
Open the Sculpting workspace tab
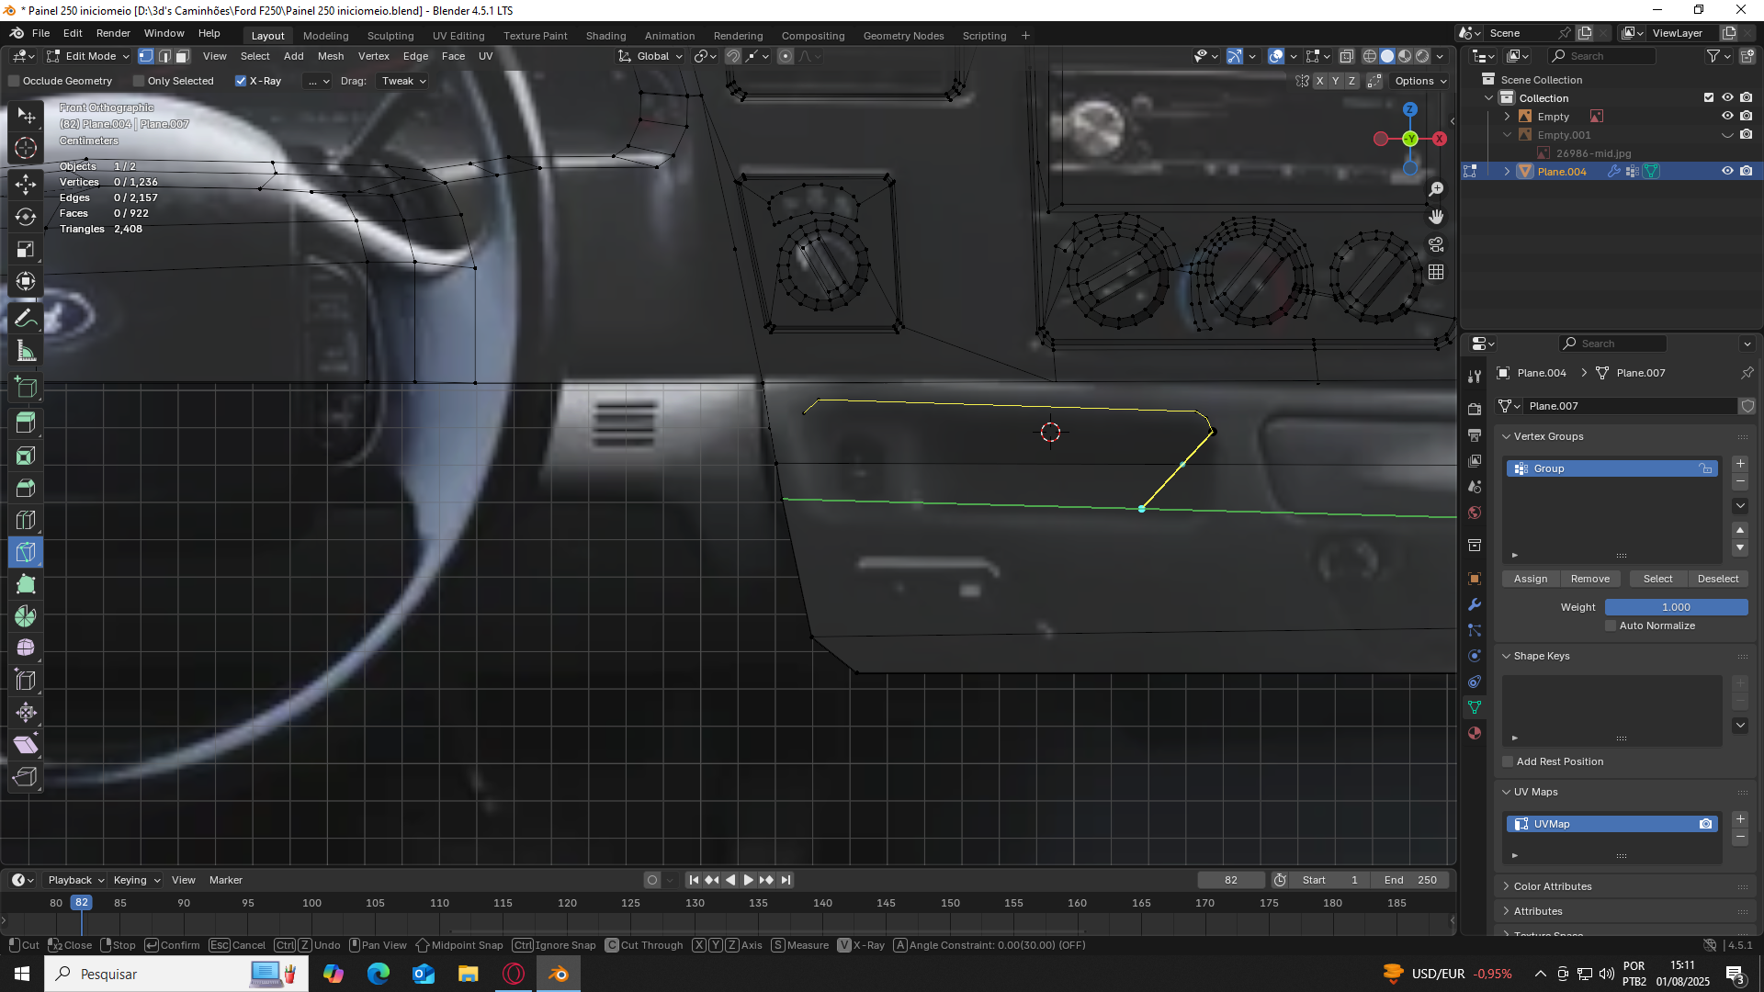[390, 36]
